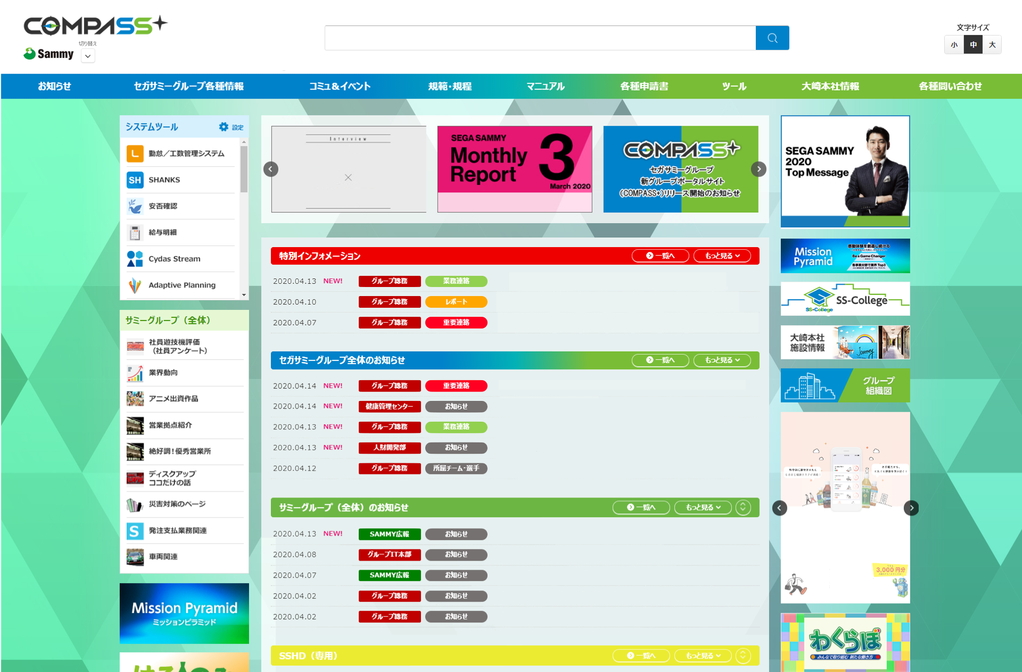Open SEGA SAMMY 2020 Top Message banner
Screen dimensions: 1022x672
tap(845, 171)
